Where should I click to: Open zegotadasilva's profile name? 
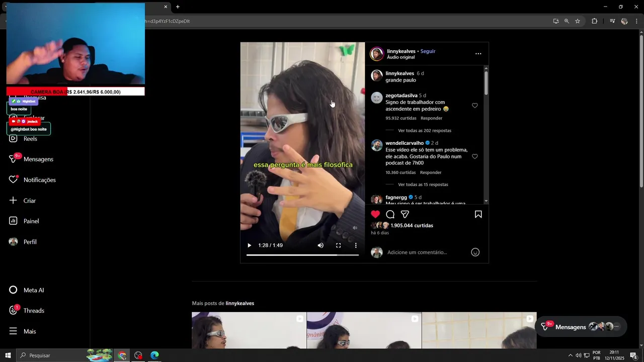coord(401,96)
